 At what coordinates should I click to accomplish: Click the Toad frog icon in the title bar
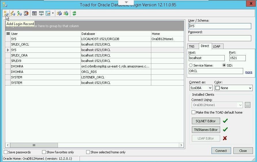[x=5, y=5]
